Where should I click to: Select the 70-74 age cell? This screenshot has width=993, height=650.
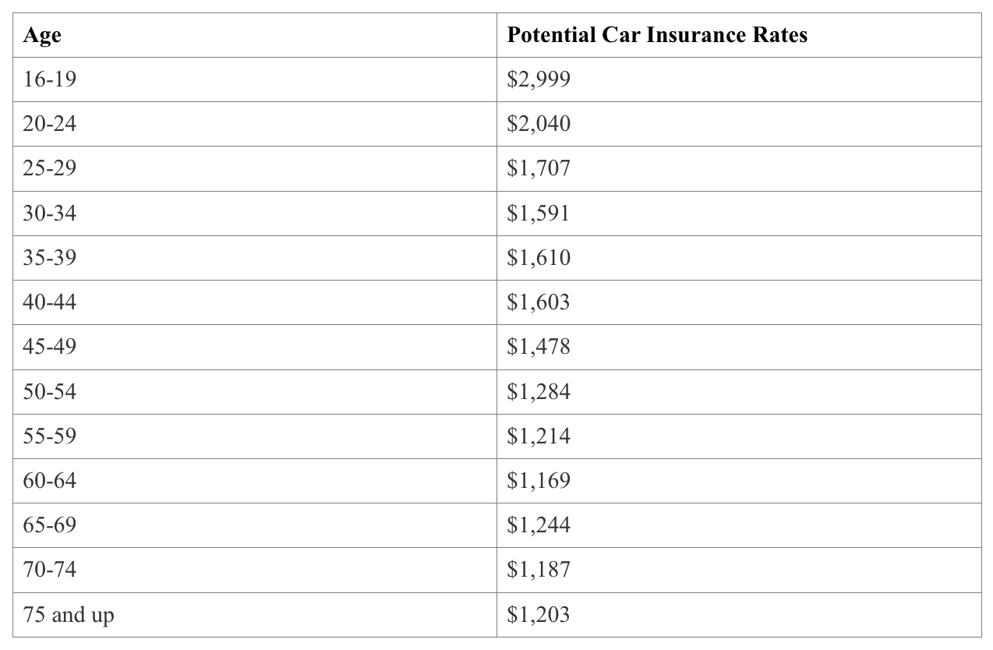click(x=50, y=570)
